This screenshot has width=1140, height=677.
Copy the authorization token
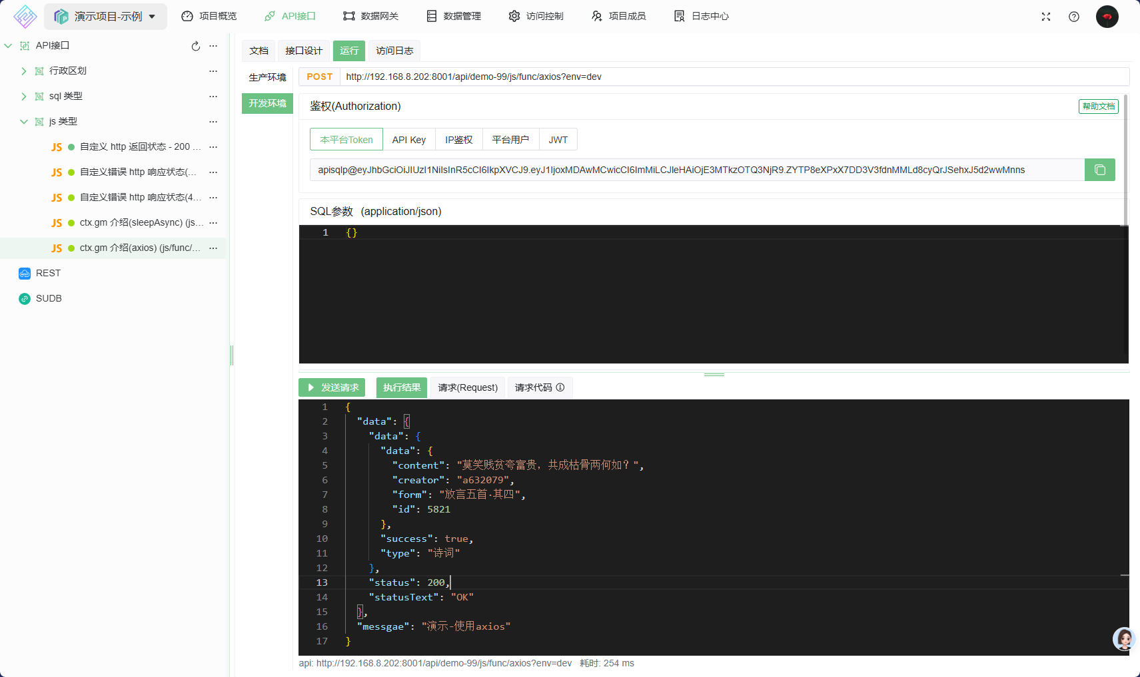(x=1099, y=170)
